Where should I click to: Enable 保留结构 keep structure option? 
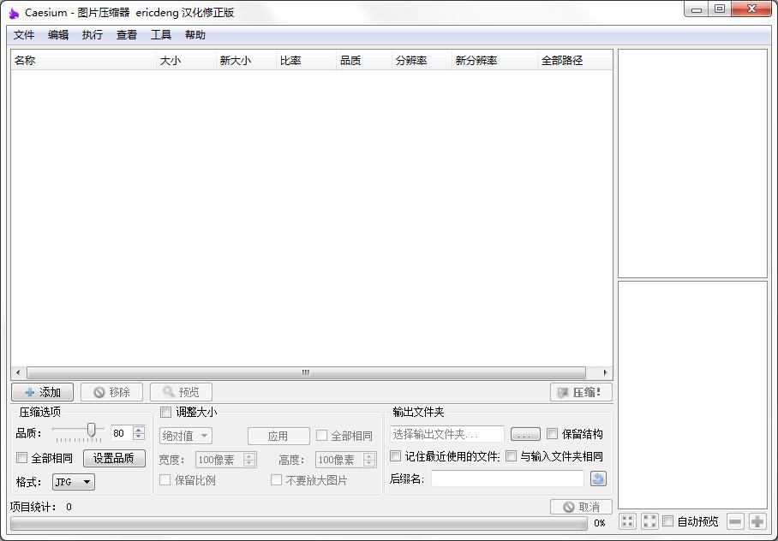[x=552, y=433]
